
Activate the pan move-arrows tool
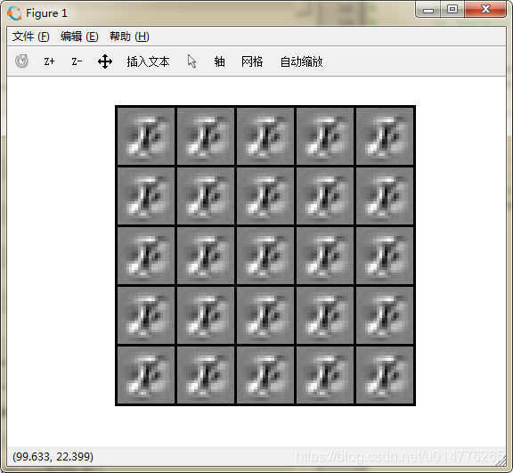105,61
